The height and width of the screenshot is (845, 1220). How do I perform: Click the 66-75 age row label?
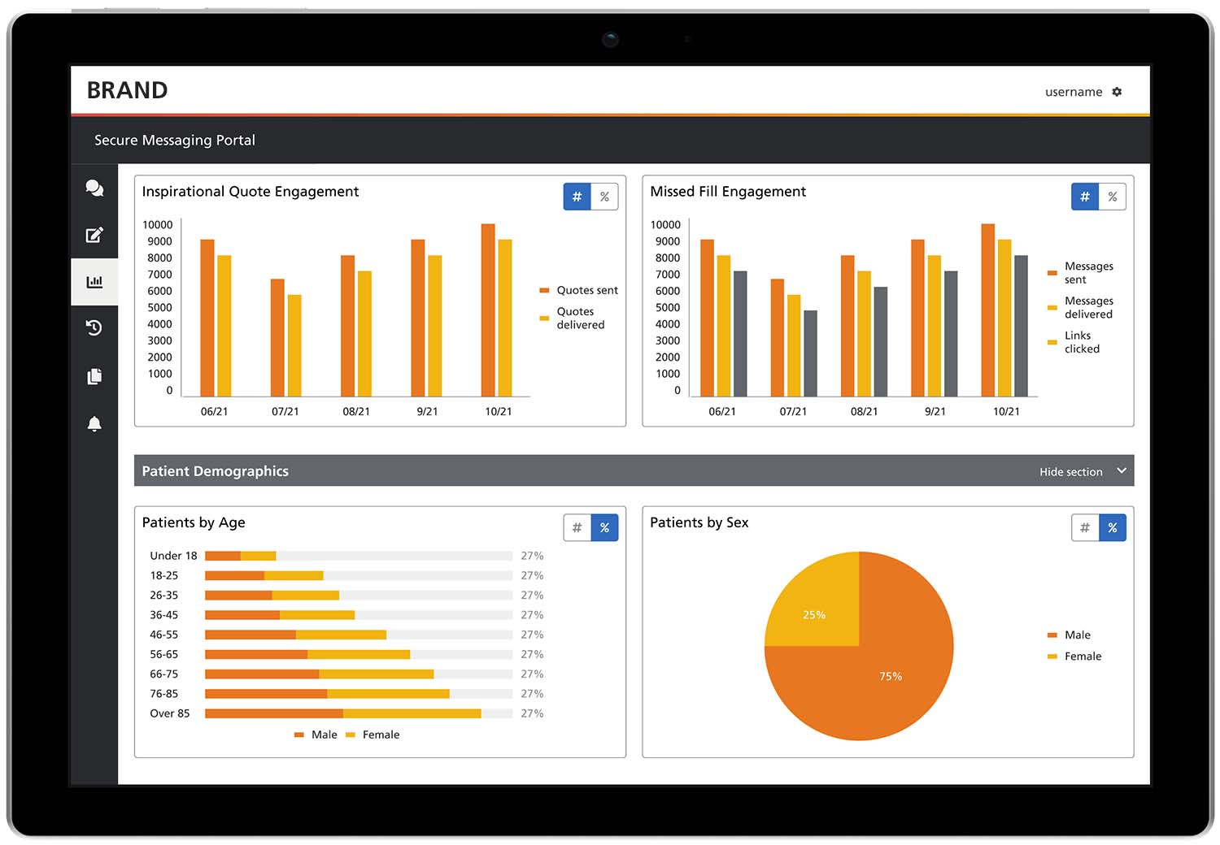163,674
